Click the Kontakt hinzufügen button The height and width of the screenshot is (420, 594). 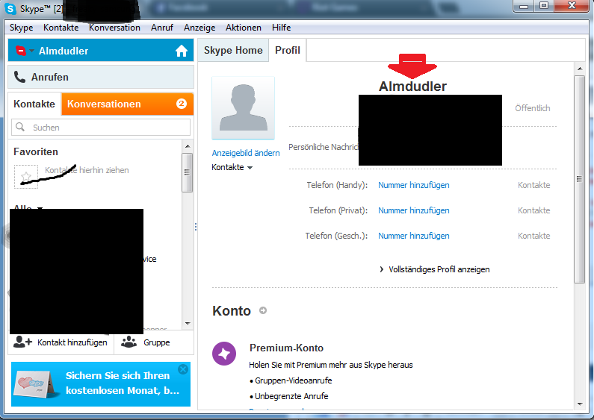coord(61,342)
